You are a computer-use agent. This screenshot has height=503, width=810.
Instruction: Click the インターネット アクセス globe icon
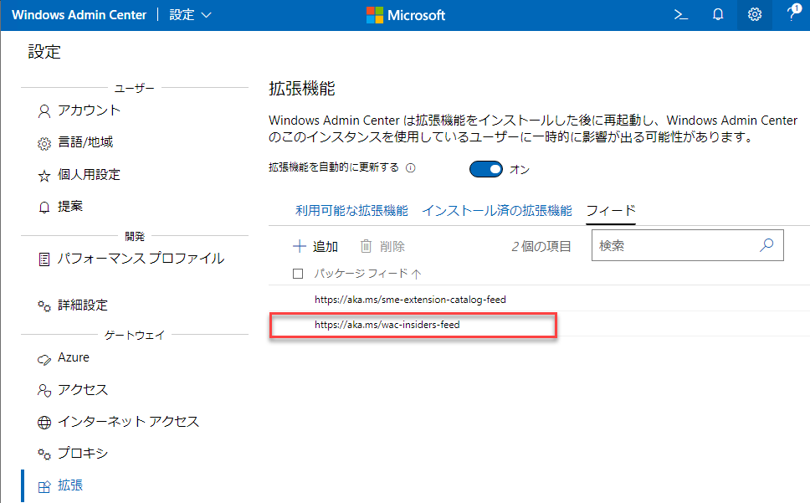44,423
